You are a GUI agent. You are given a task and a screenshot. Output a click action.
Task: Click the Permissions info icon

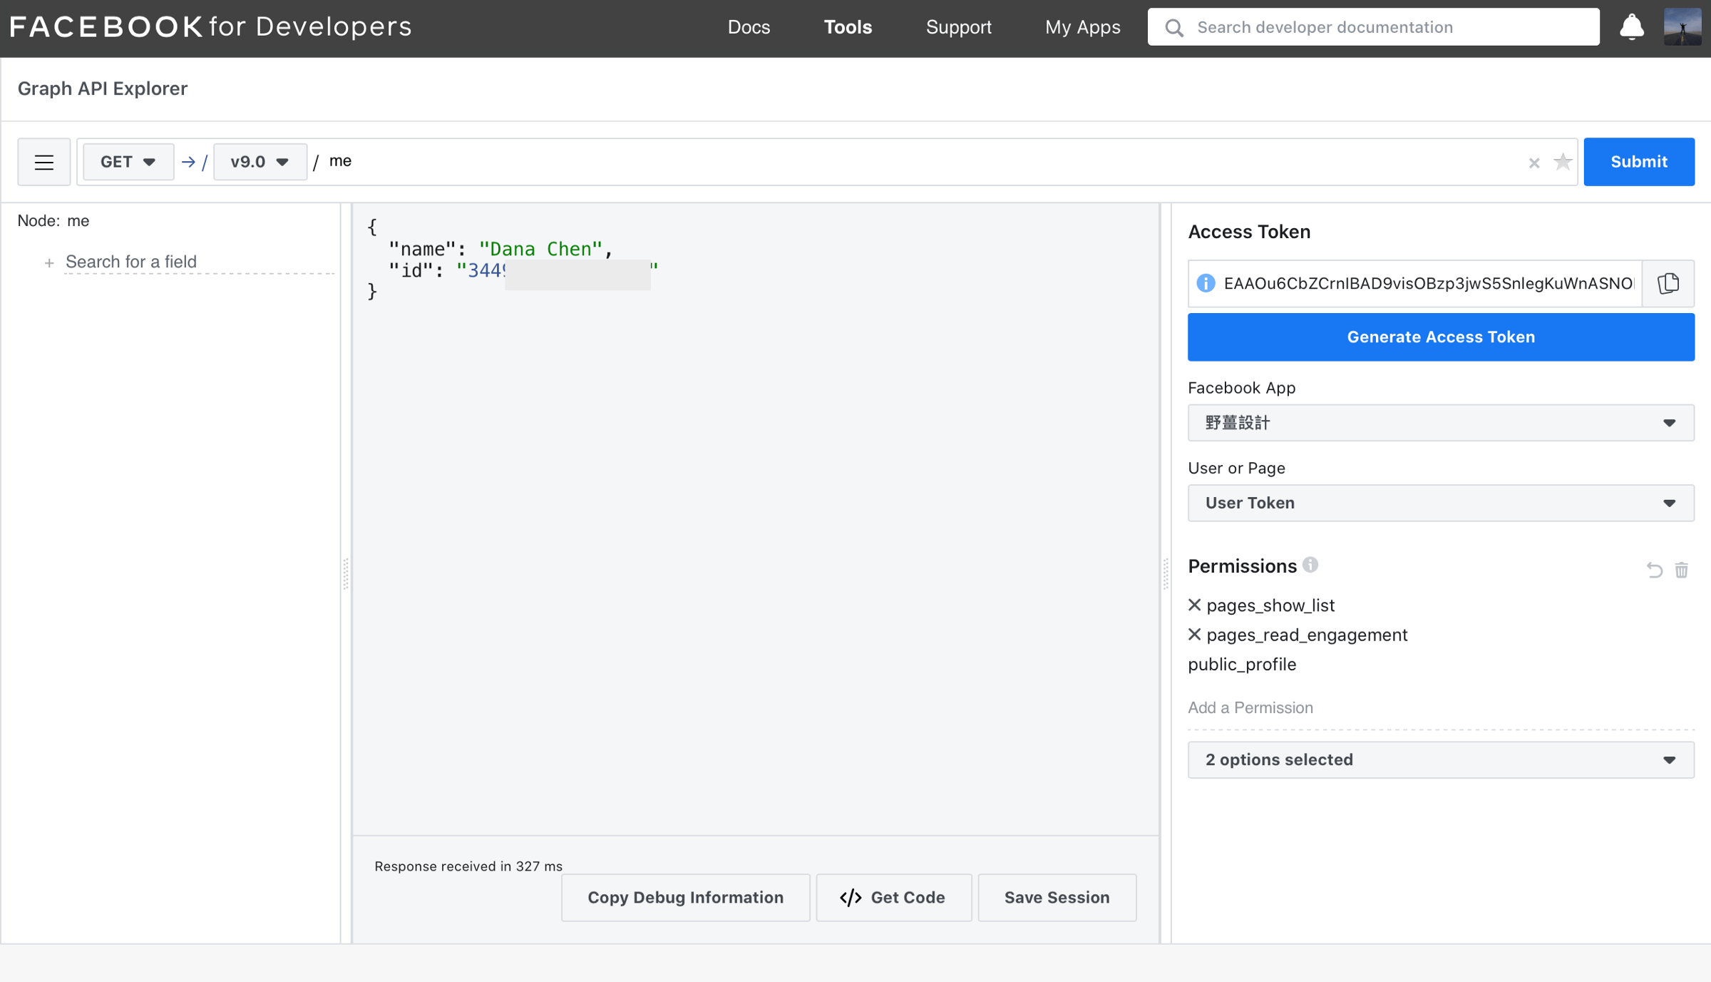click(1310, 565)
